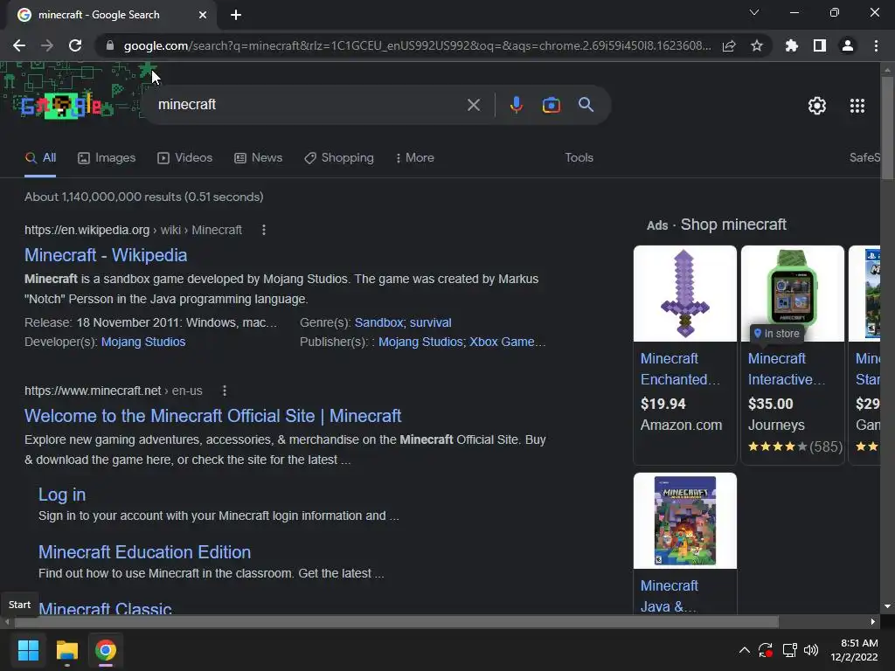Open the Chrome profile icon
The image size is (895, 671).
[848, 45]
